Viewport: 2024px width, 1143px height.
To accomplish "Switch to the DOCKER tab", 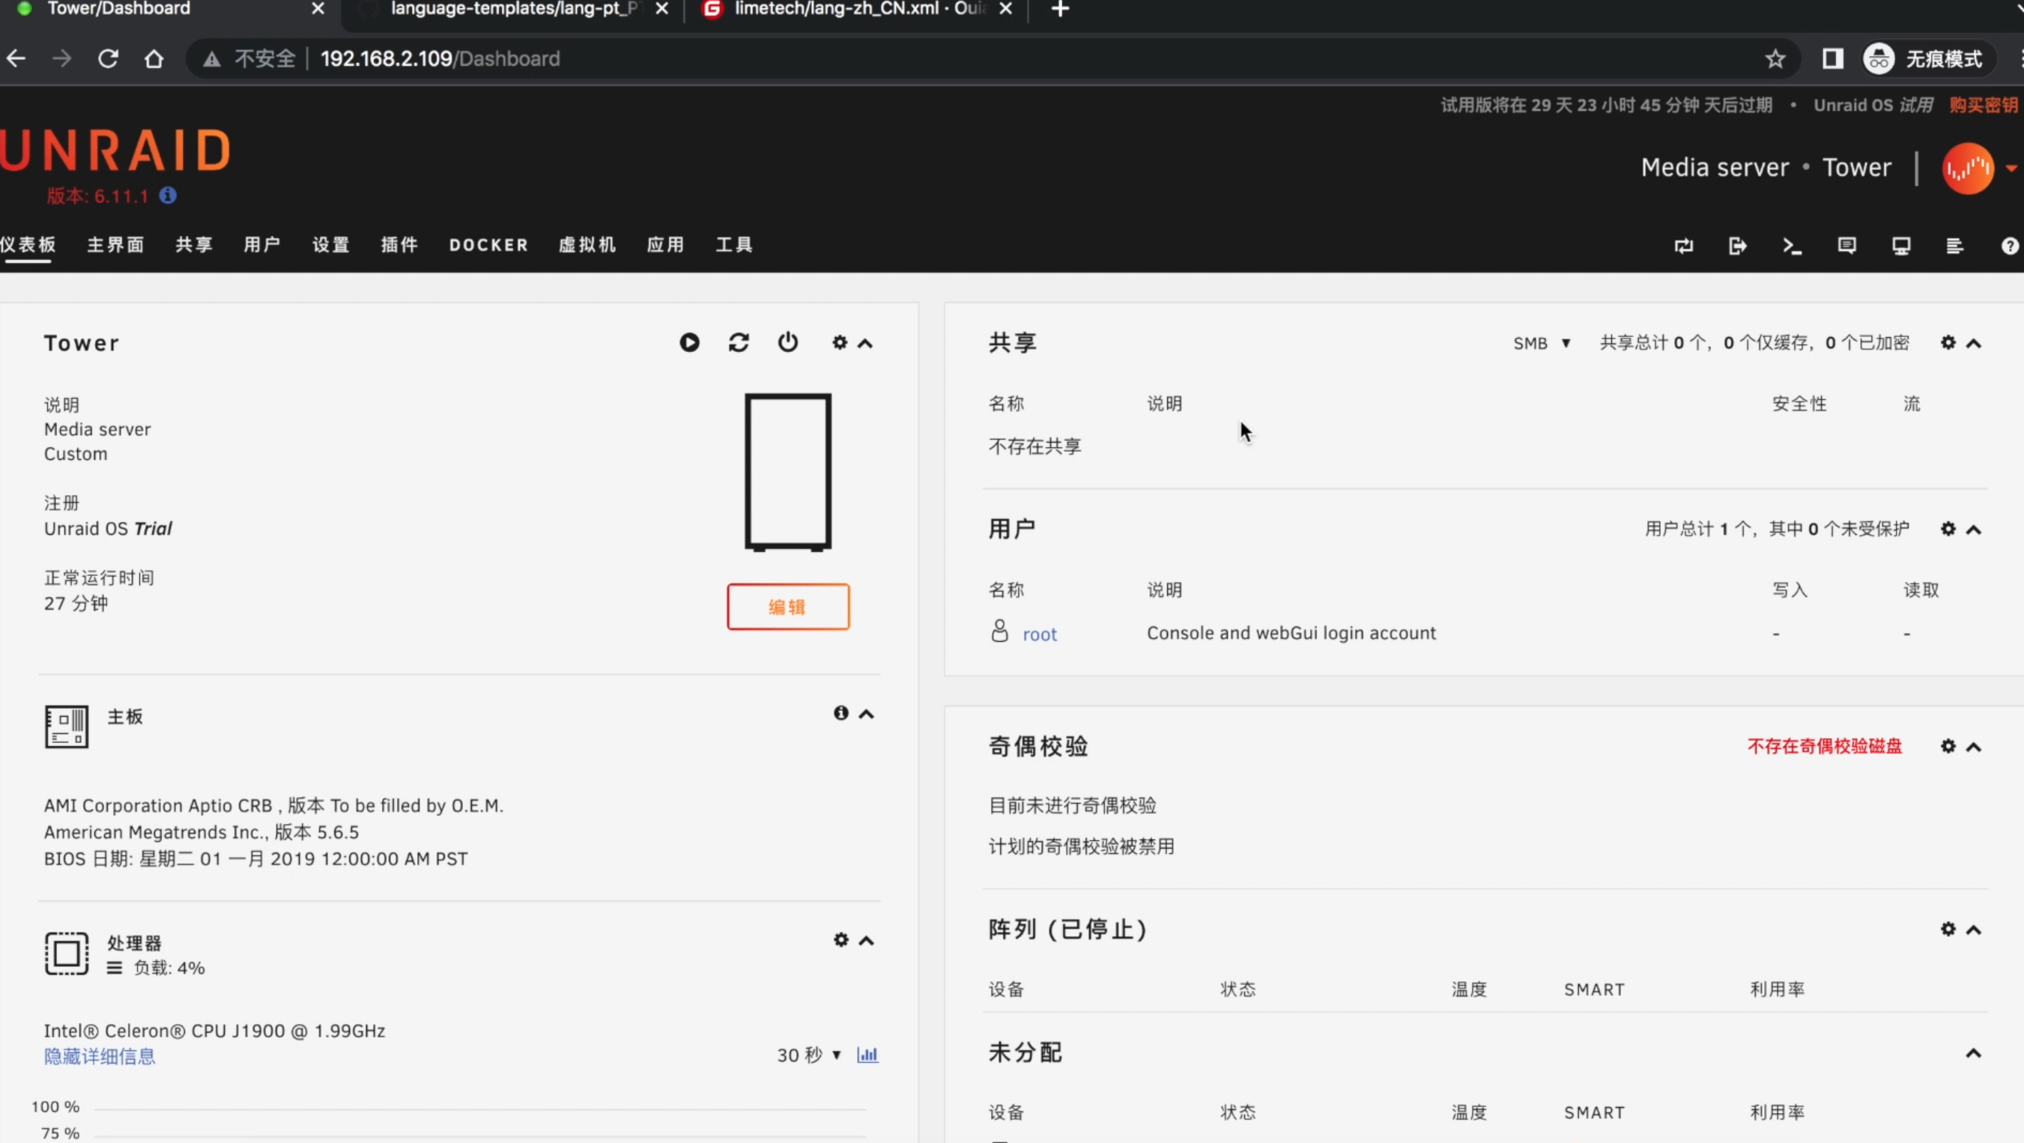I will (488, 244).
